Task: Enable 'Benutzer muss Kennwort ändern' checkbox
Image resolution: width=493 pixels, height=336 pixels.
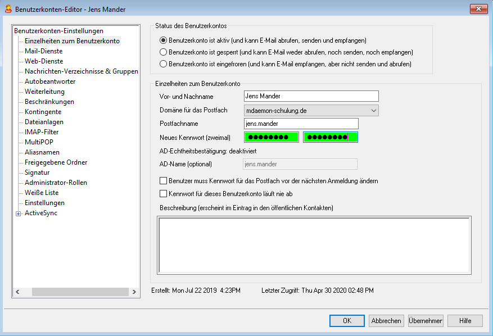Action: [164, 181]
